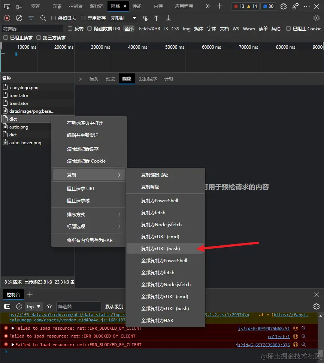Image resolution: width=324 pixels, height=363 pixels.
Task: Export HAR file download arrow
Action: [169, 18]
